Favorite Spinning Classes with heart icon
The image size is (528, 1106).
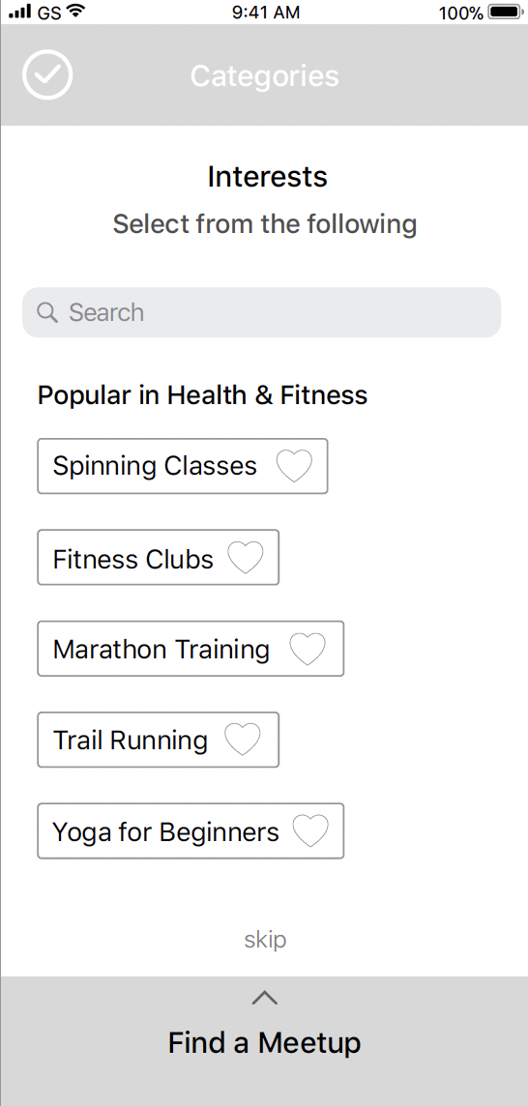click(294, 466)
